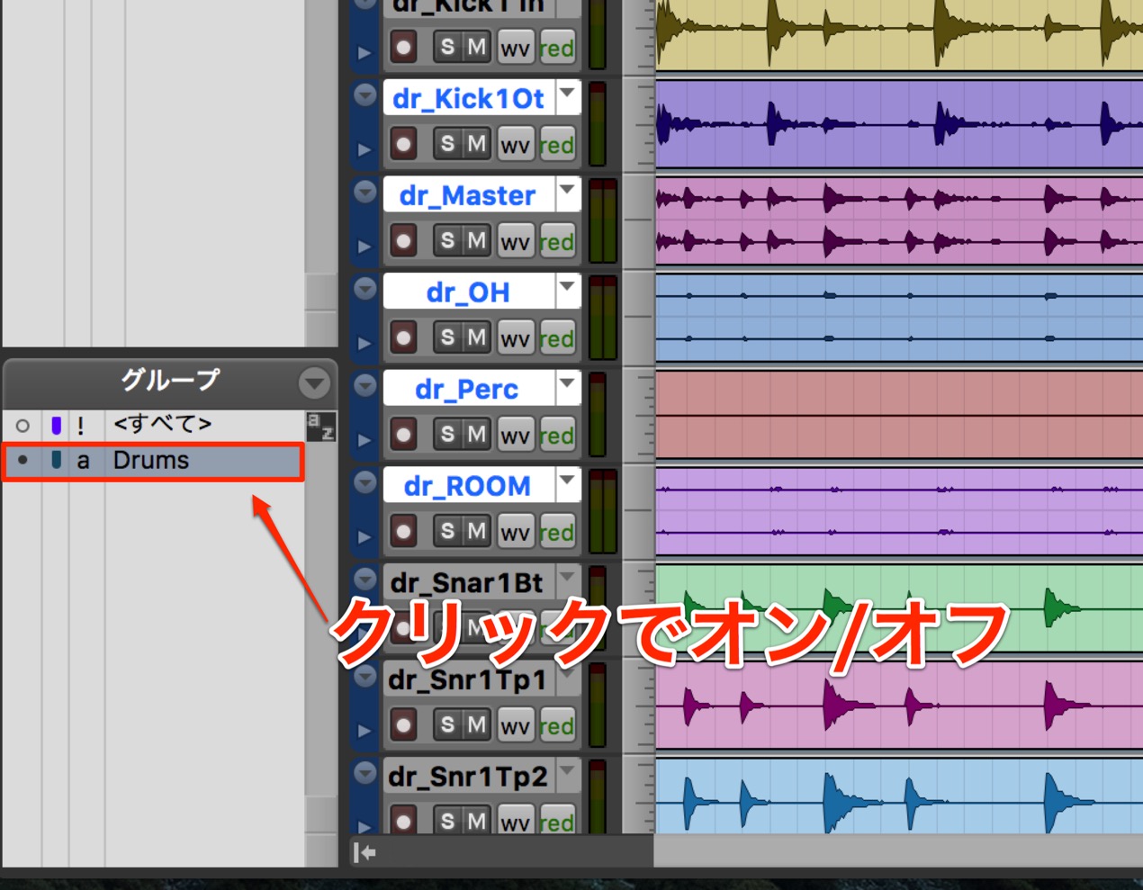Select the dr_Master track name
Image resolution: width=1143 pixels, height=890 pixels.
[469, 195]
